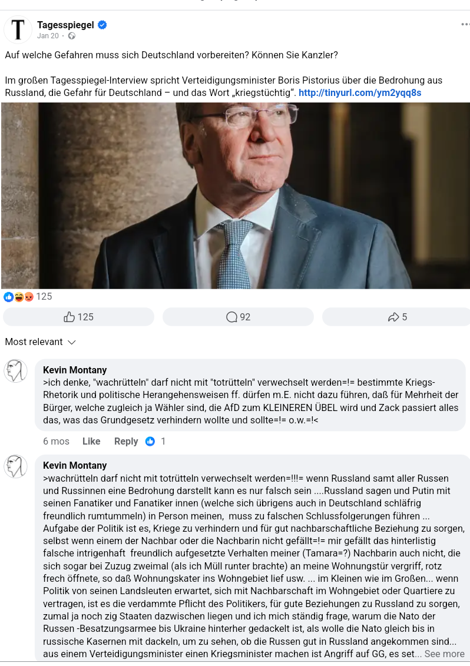Open comments via the speech bubble showing 92
The width and height of the screenshot is (470, 666).
click(238, 317)
